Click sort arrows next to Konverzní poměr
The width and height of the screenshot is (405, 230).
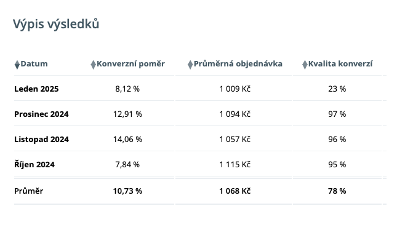click(x=93, y=65)
